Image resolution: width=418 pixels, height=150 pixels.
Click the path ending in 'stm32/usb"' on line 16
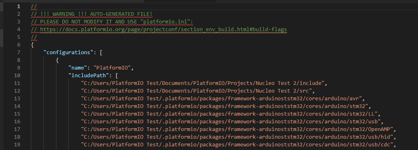point(231,122)
